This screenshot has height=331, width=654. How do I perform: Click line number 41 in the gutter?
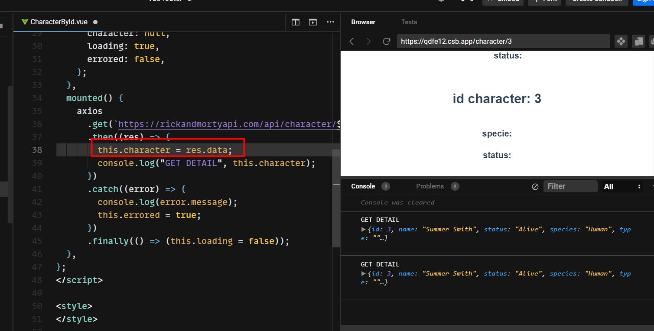(37, 189)
